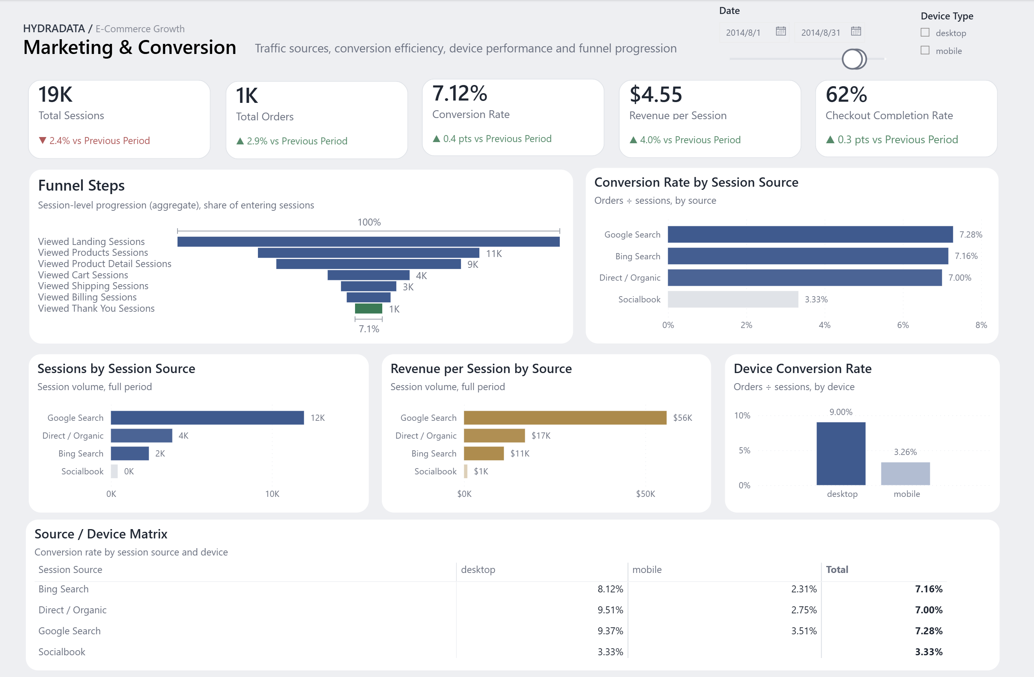The height and width of the screenshot is (677, 1034).
Task: Click the Viewed Landing Sessions funnel bar
Action: point(368,241)
